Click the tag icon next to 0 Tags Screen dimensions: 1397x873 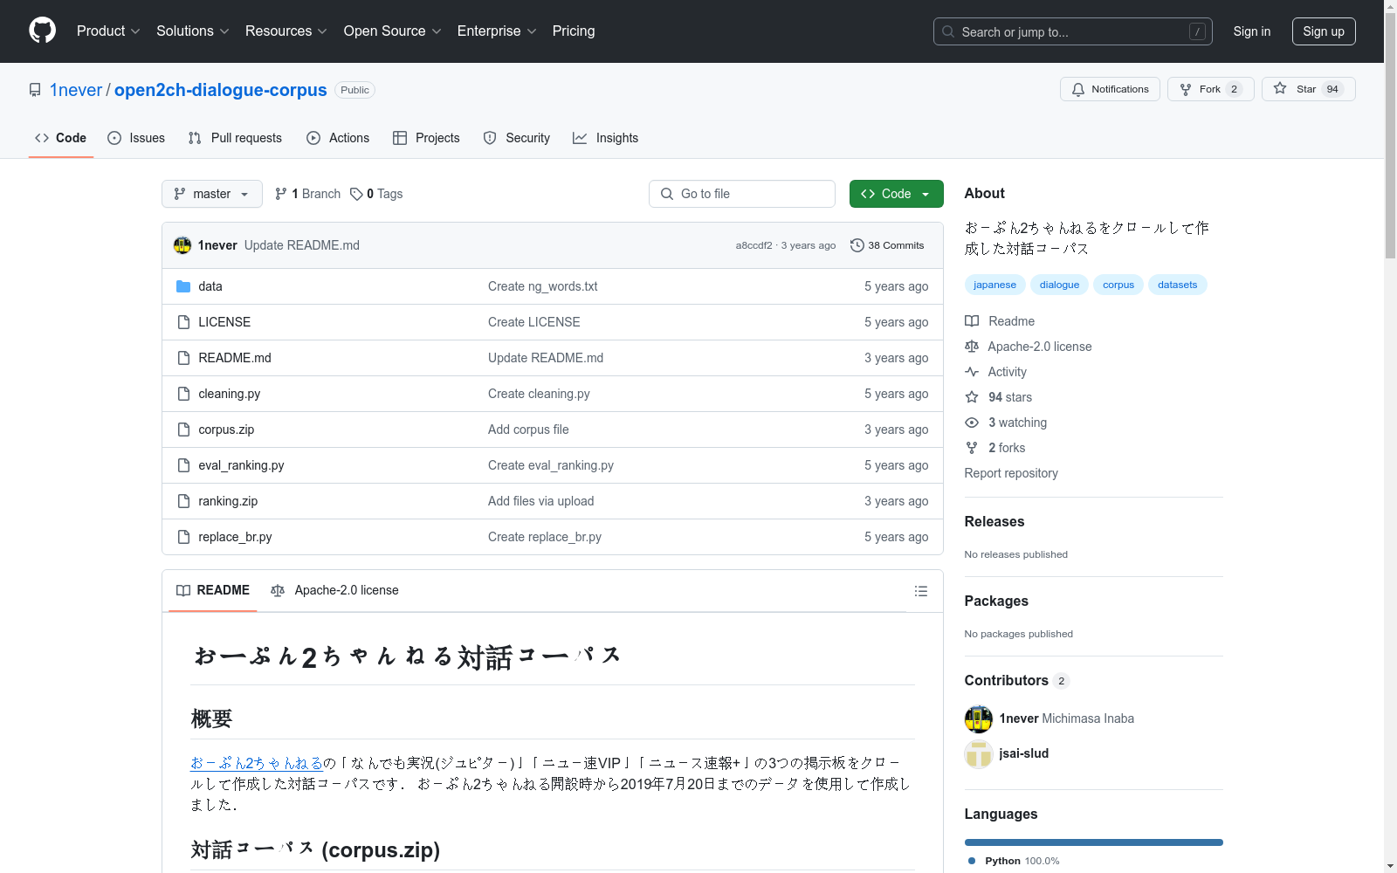tap(356, 194)
